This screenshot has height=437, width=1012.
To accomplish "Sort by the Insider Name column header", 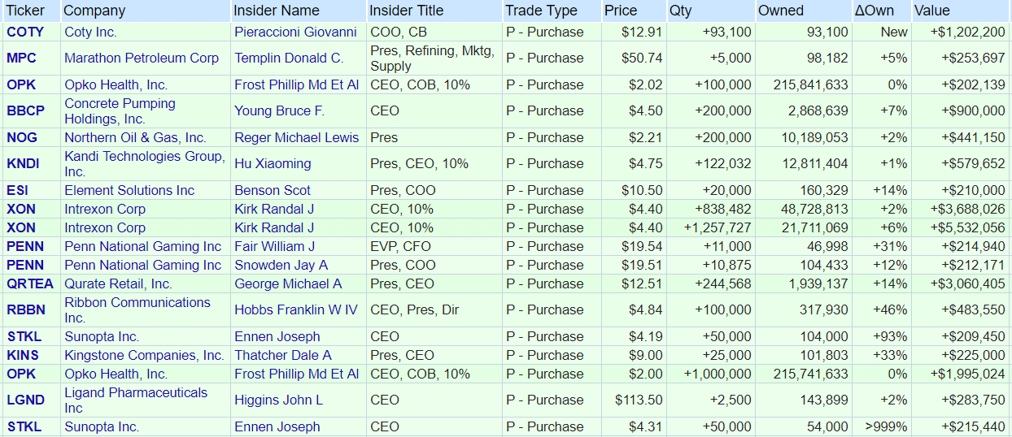I will 277,11.
